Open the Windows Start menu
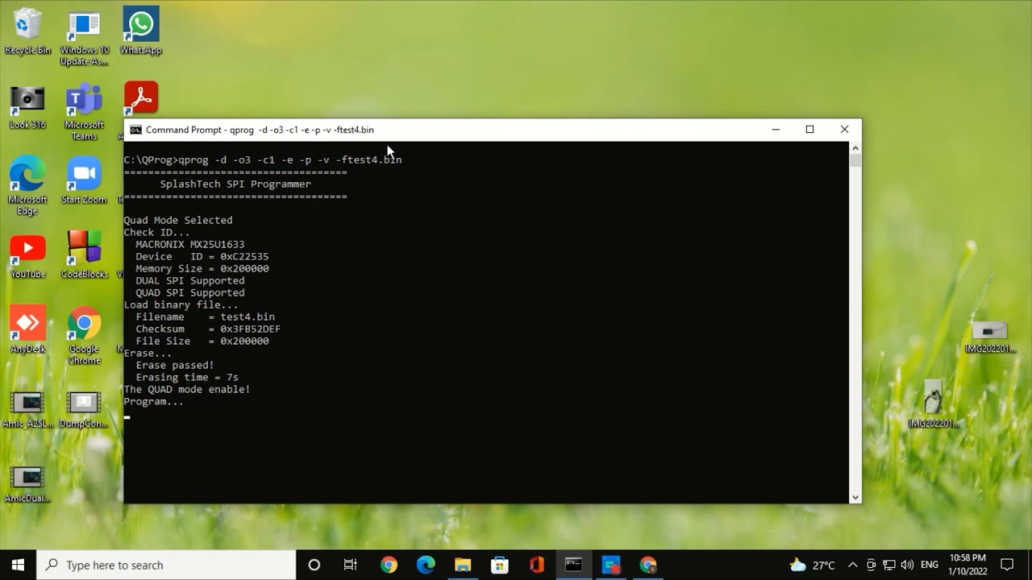The height and width of the screenshot is (580, 1032). click(x=19, y=565)
